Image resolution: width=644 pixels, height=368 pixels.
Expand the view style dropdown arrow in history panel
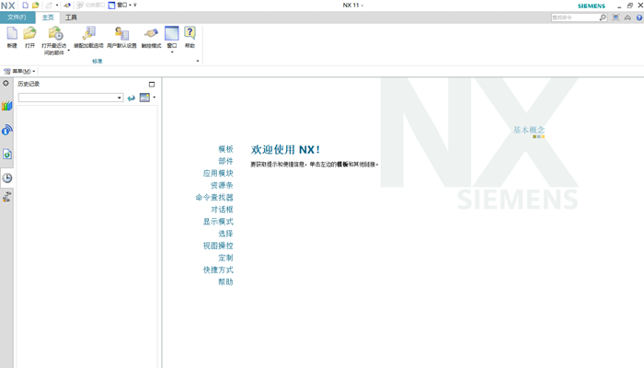point(155,98)
